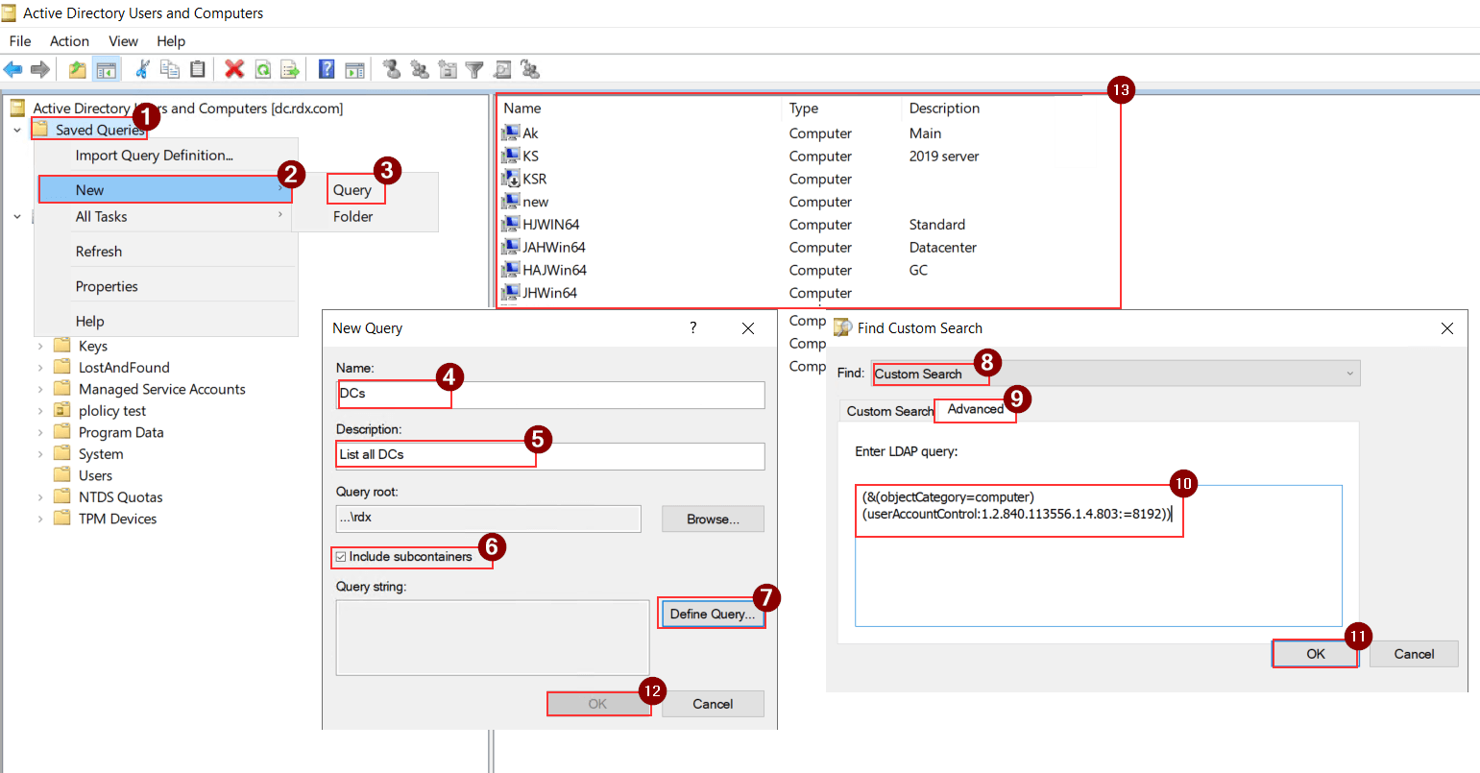
Task: Click the Define Query button
Action: pyautogui.click(x=712, y=612)
